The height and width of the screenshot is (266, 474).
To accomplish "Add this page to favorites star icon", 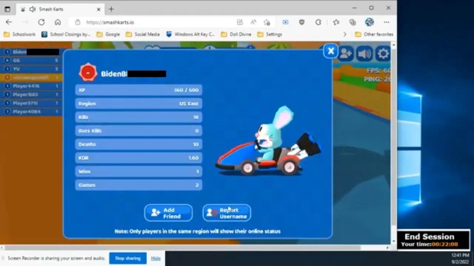I will [267, 22].
